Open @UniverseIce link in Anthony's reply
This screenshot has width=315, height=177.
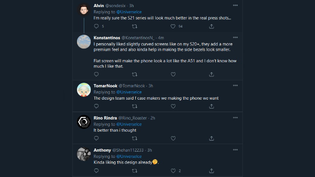129,156
